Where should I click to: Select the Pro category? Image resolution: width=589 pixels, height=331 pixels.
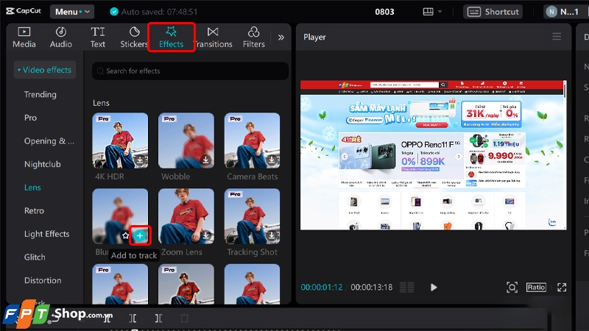[x=30, y=118]
